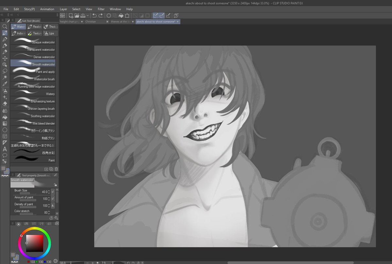This screenshot has height=264, width=392.
Task: Open the Filter menu
Action: click(x=101, y=9)
